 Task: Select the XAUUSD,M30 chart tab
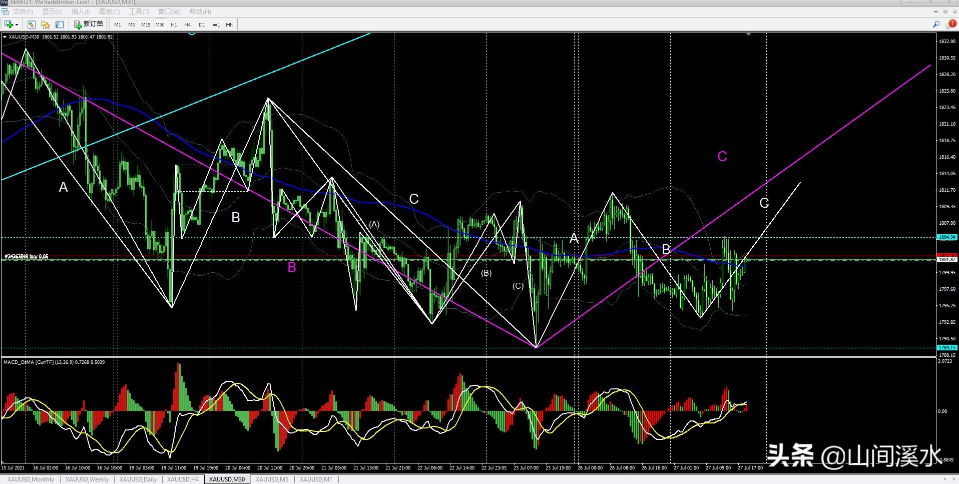tap(227, 479)
